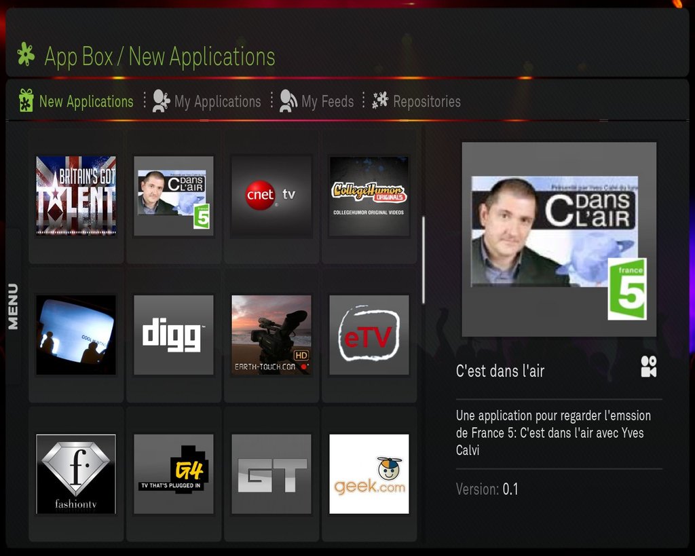Click the description text mentioning Yves Calvi
The height and width of the screenshot is (556, 695).
(x=553, y=432)
